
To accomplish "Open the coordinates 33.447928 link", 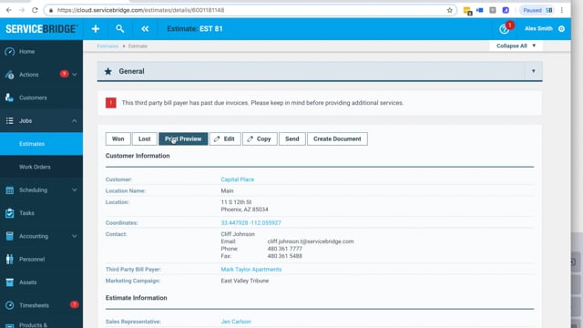I will 251,222.
